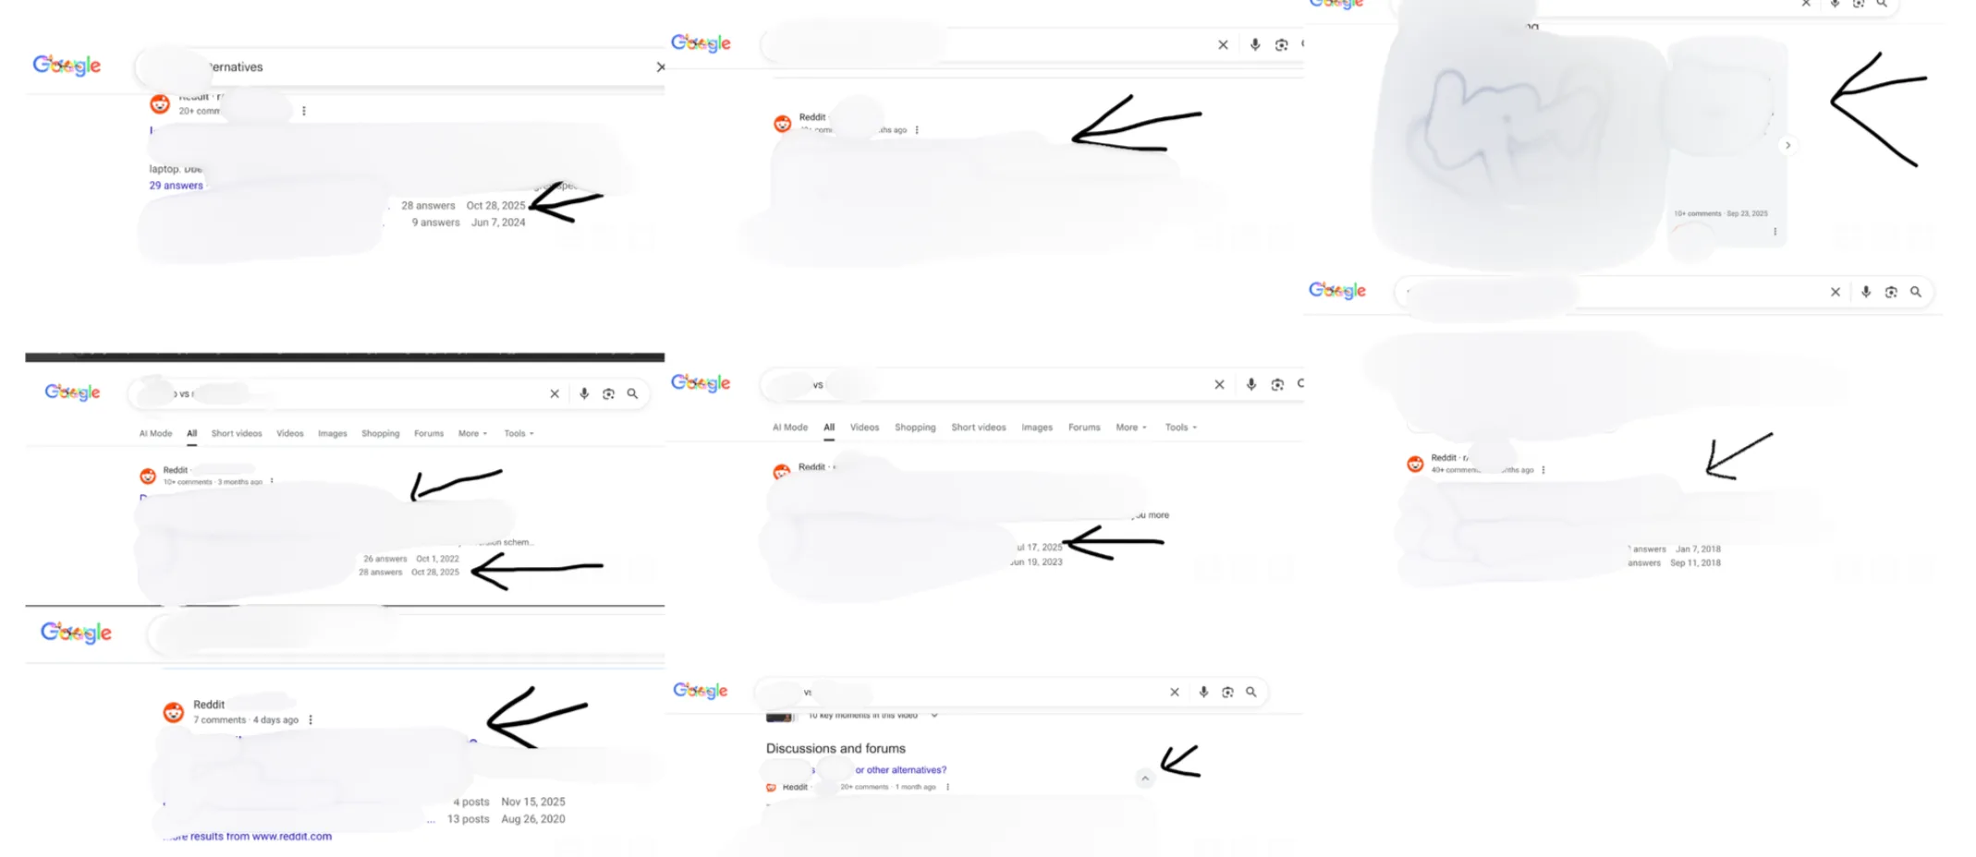
Task: Select "Videos" tab immediately following All
Action: click(x=864, y=428)
